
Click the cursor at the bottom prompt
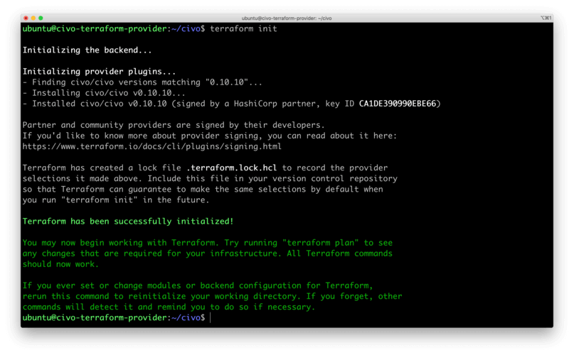tap(211, 317)
